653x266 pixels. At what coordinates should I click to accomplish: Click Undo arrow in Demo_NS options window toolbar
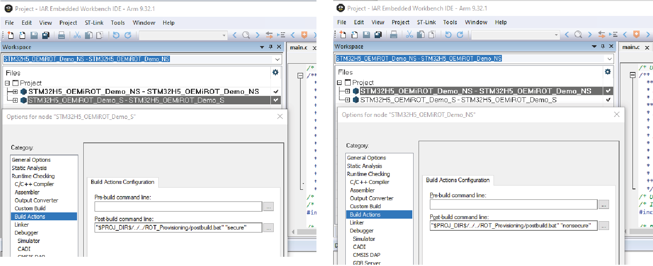pyautogui.click(x=448, y=35)
